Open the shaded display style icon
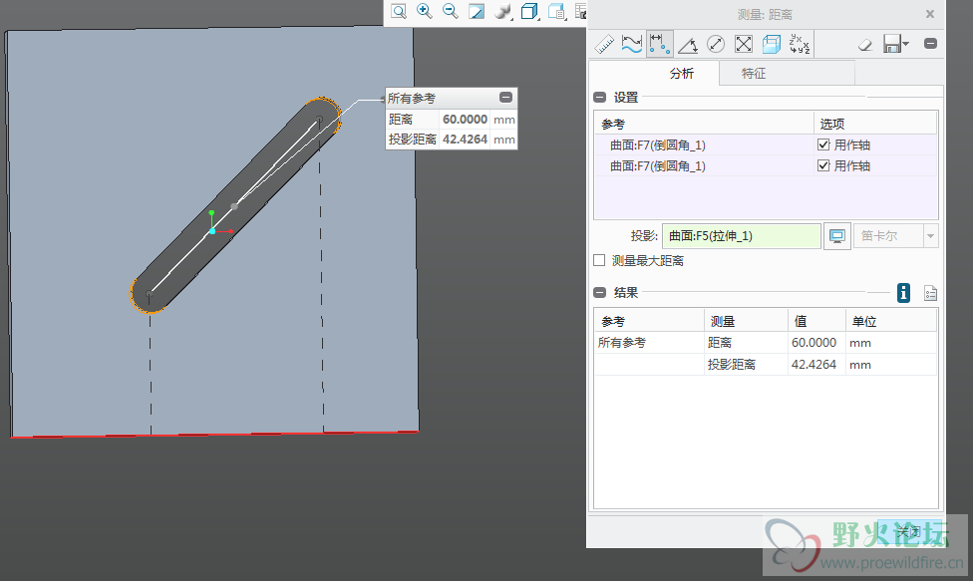 point(502,11)
